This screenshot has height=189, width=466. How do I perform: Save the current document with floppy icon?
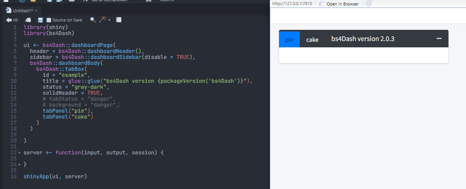(x=40, y=20)
